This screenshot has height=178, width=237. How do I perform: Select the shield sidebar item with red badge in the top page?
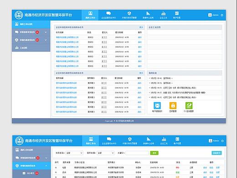(x=31, y=40)
